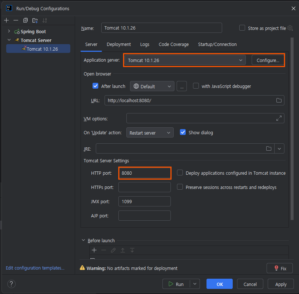Add new configuration with plus icon
299x294 pixels.
[6, 20]
